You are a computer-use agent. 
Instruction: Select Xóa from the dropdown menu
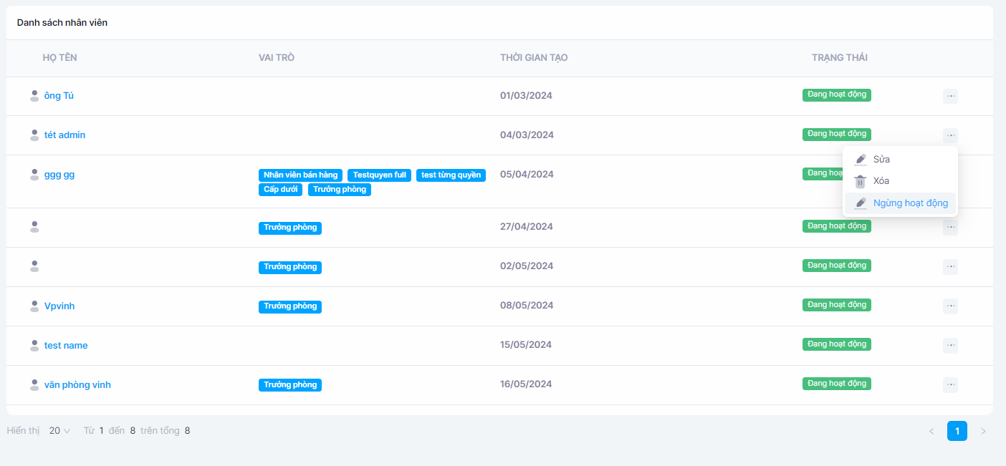coord(881,181)
